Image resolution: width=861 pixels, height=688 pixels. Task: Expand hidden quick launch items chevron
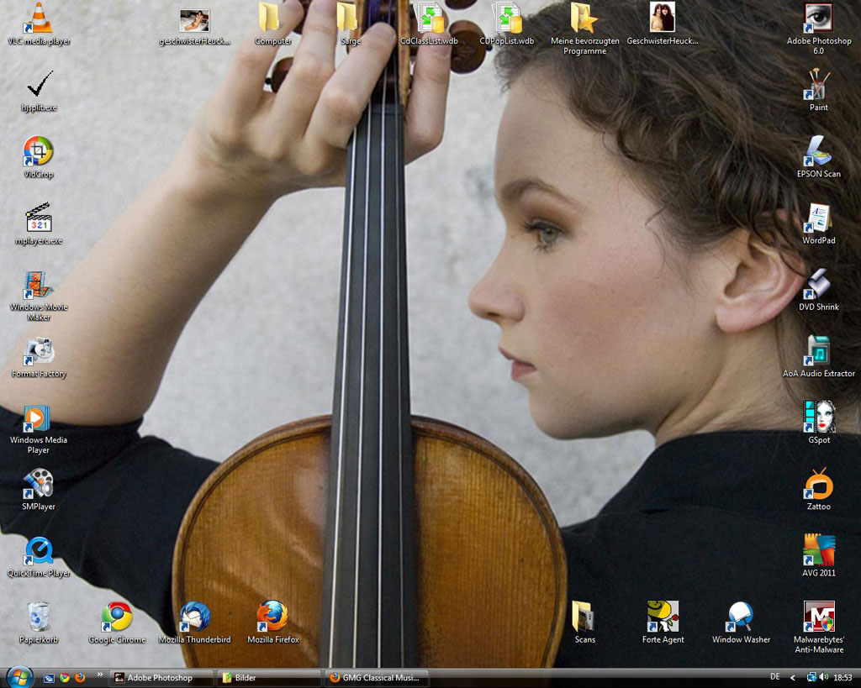coord(100,675)
